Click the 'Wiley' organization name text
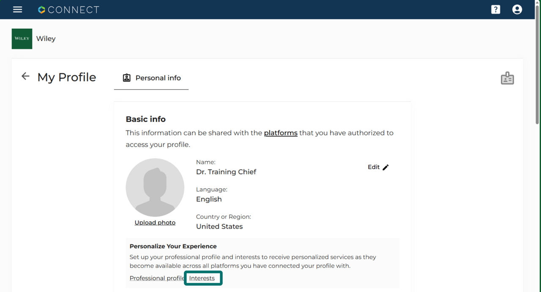 coord(46,39)
